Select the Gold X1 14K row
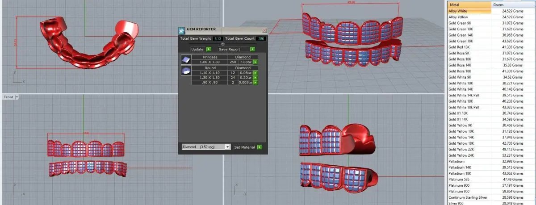The width and height of the screenshot is (536, 205). 491,119
